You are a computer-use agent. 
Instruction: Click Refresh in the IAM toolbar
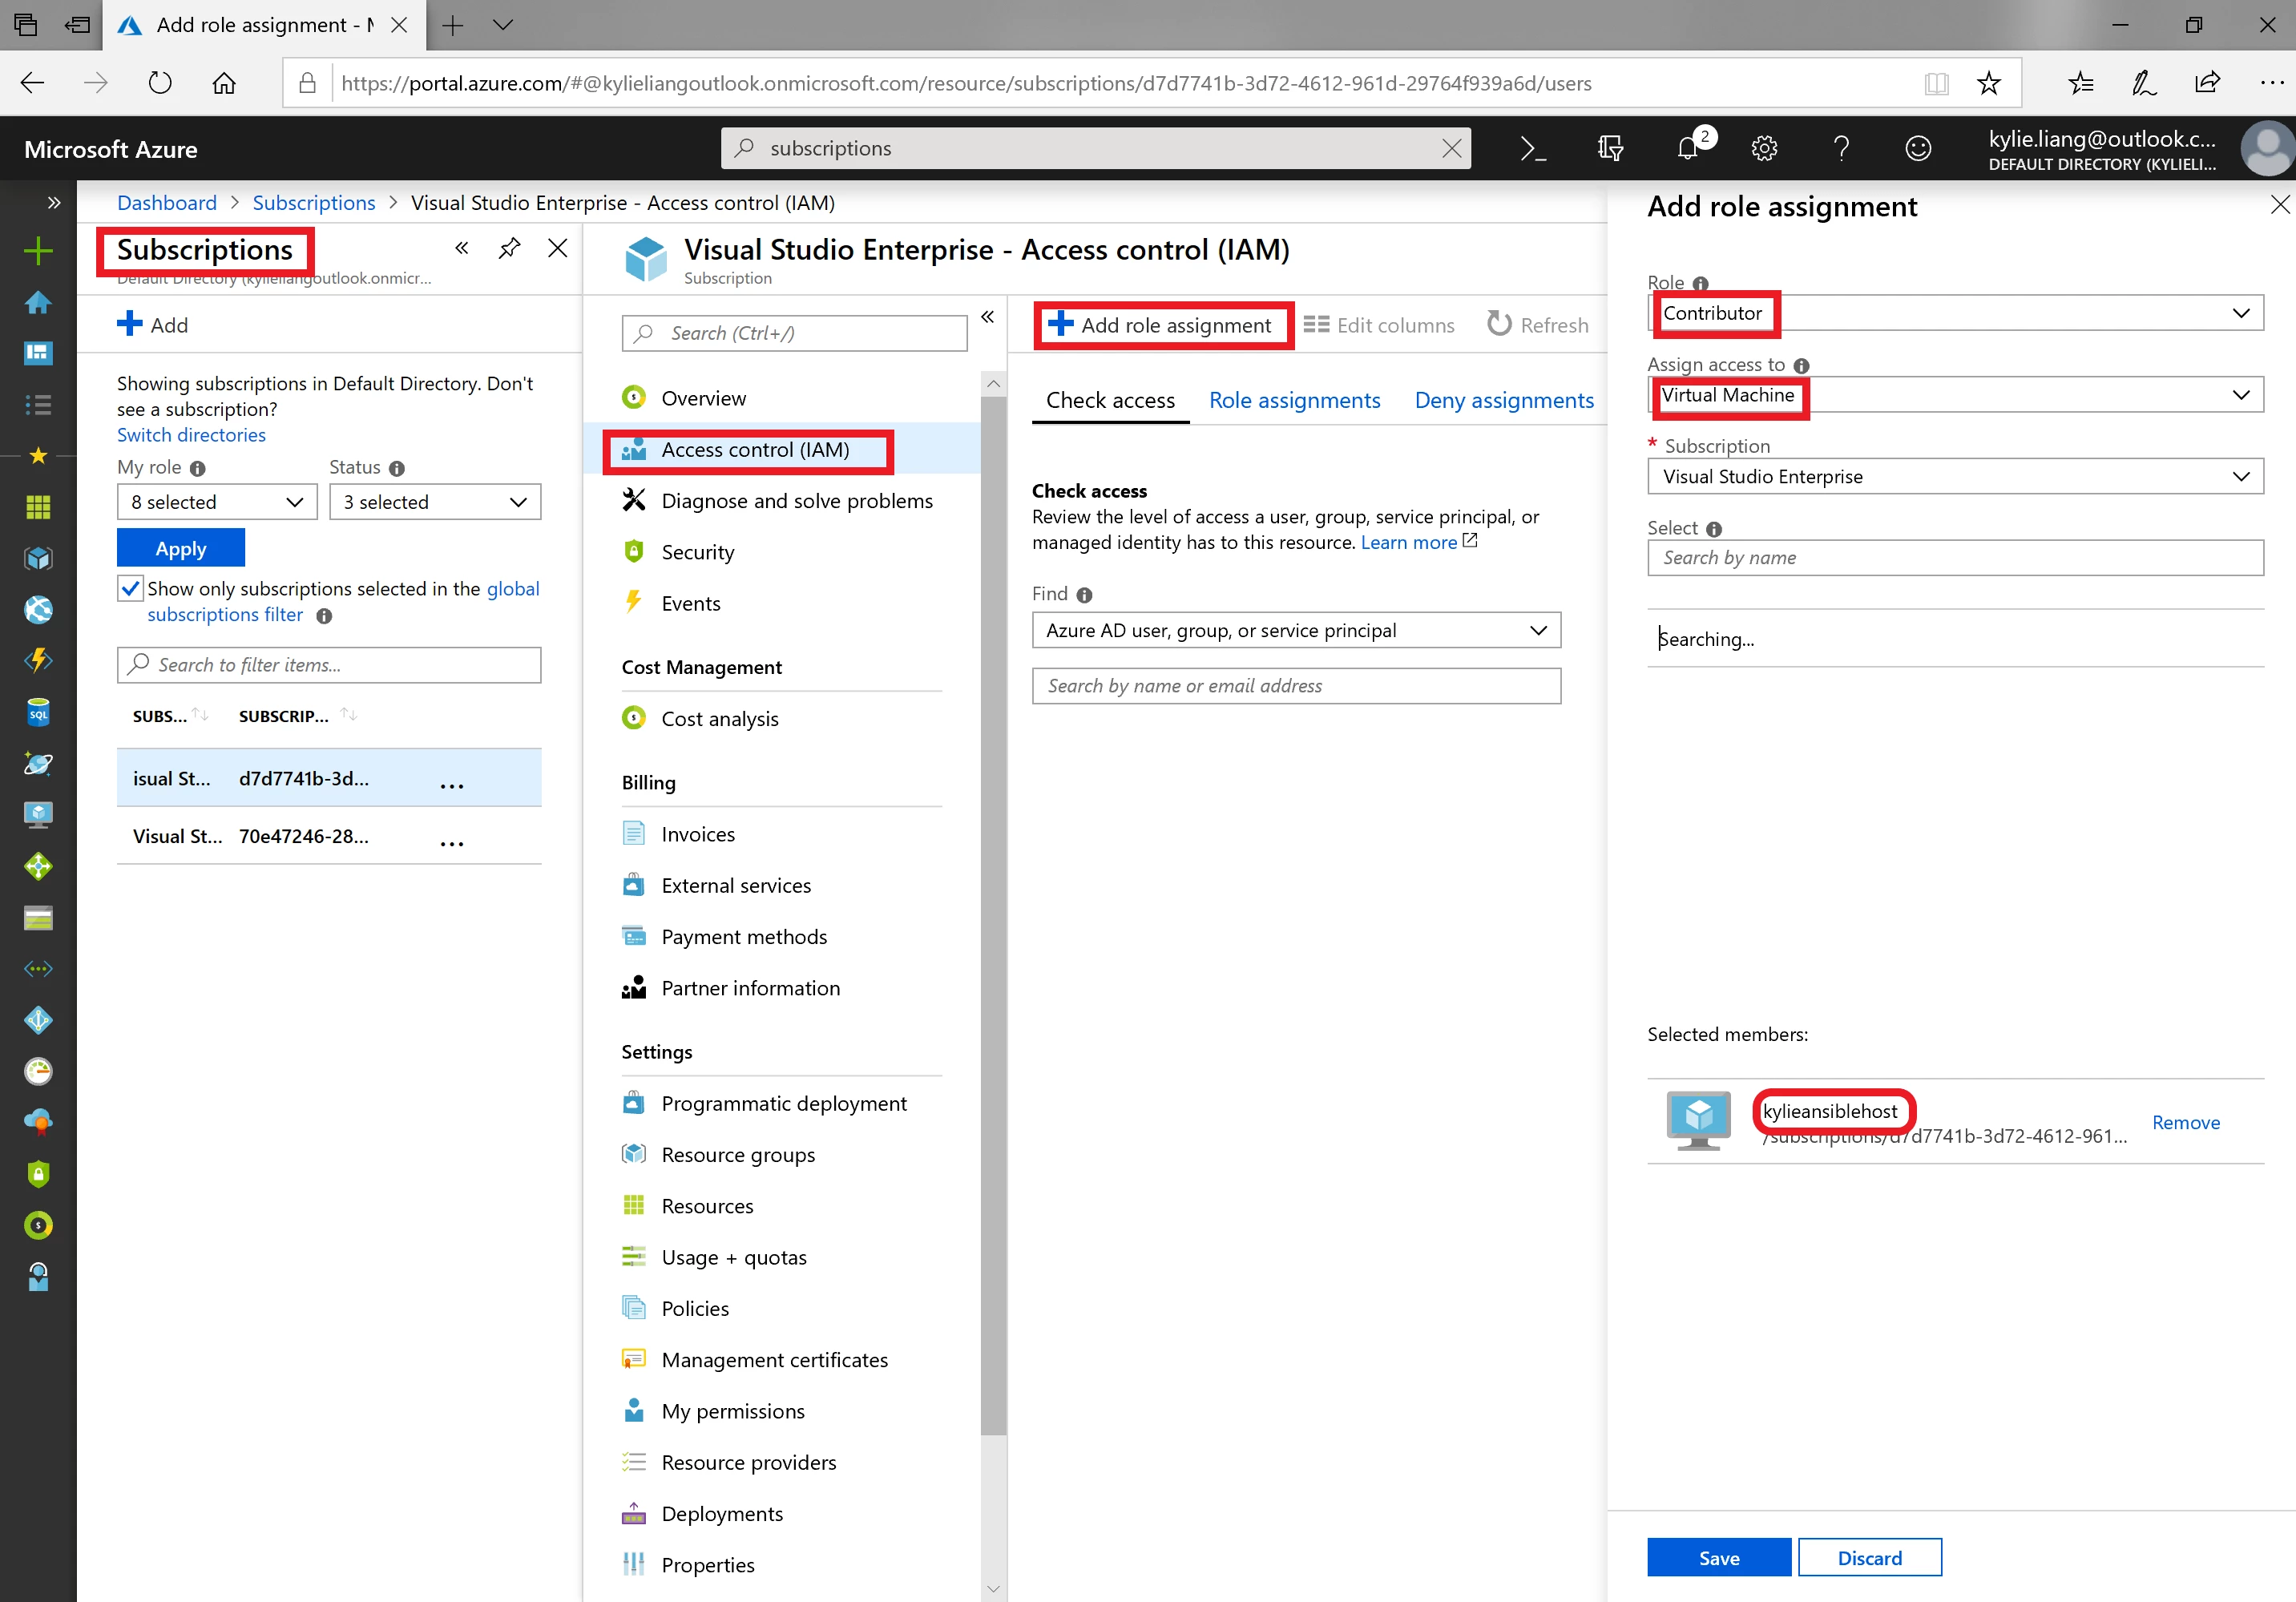tap(1538, 325)
